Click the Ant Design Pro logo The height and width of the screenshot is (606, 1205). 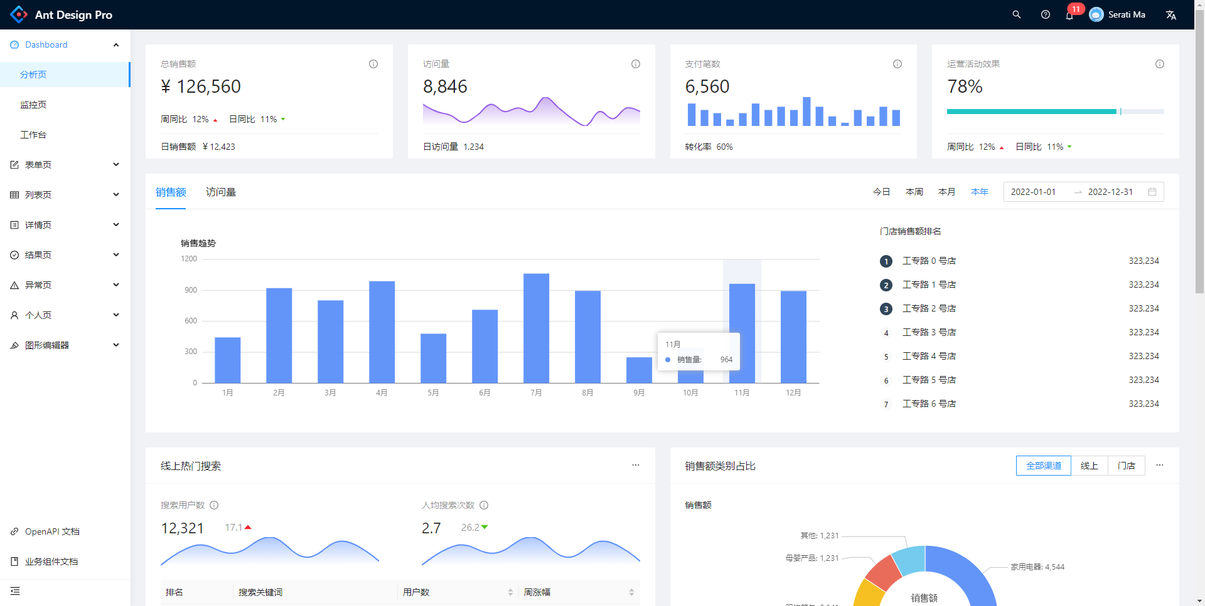coord(19,14)
